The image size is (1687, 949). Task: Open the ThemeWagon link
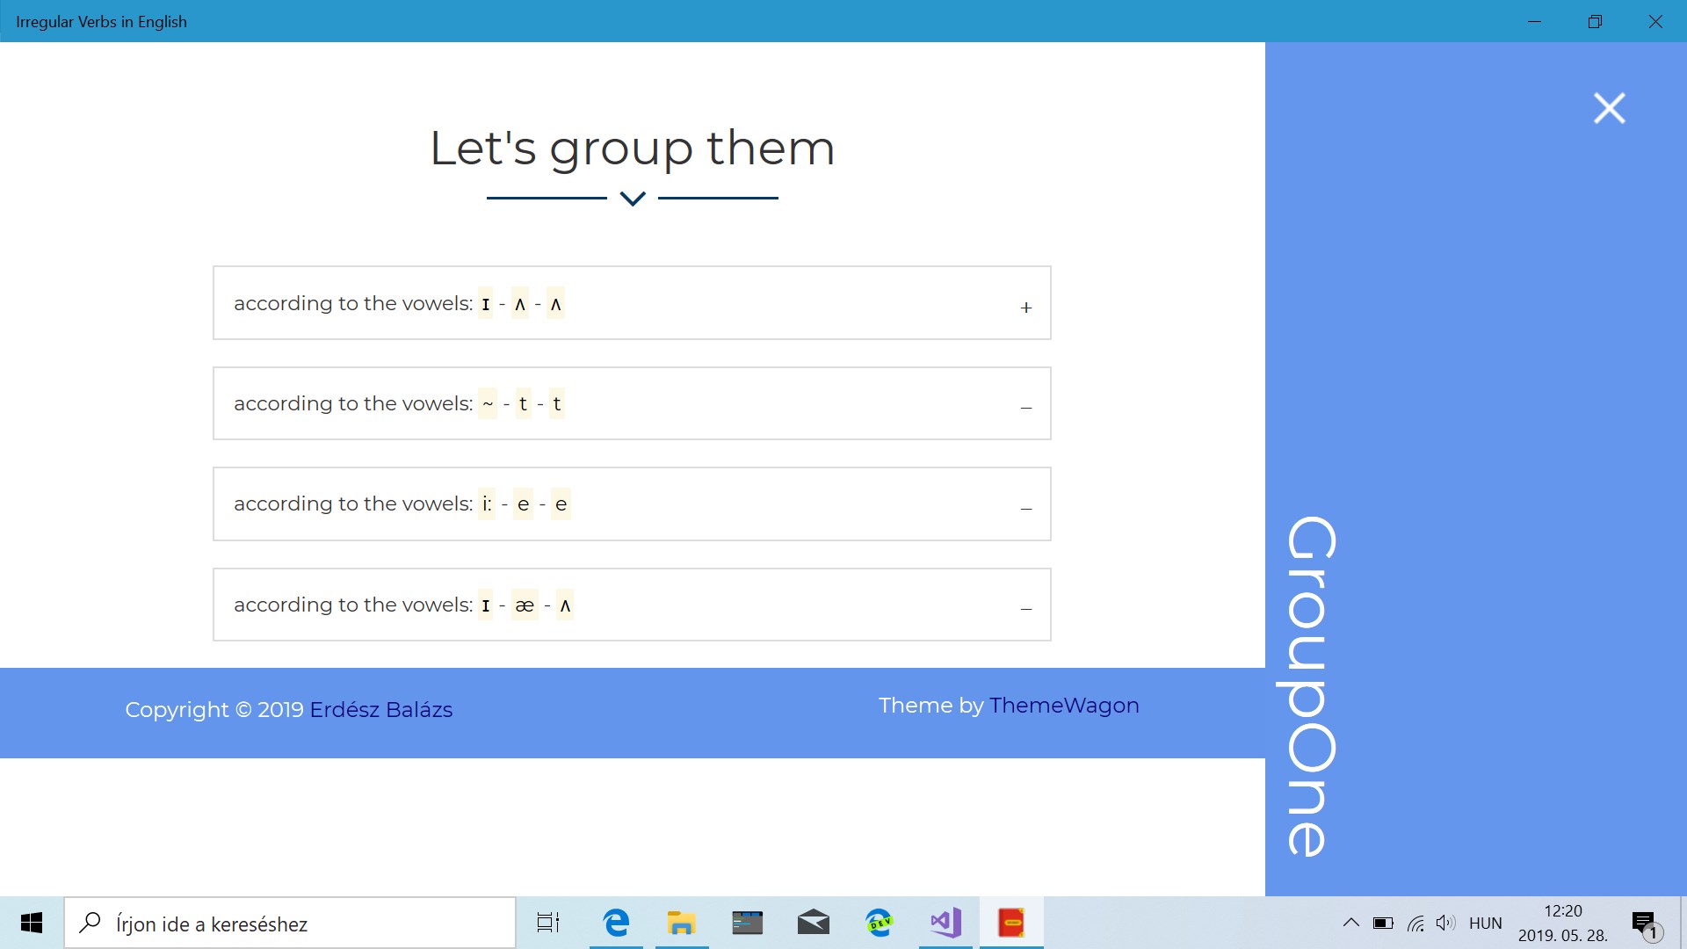1064,706
